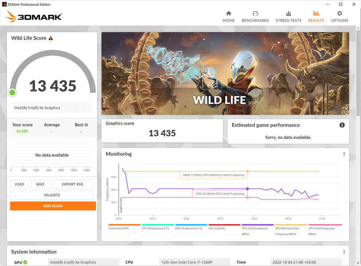Maximize the 3DMark window

[x=341, y=4]
